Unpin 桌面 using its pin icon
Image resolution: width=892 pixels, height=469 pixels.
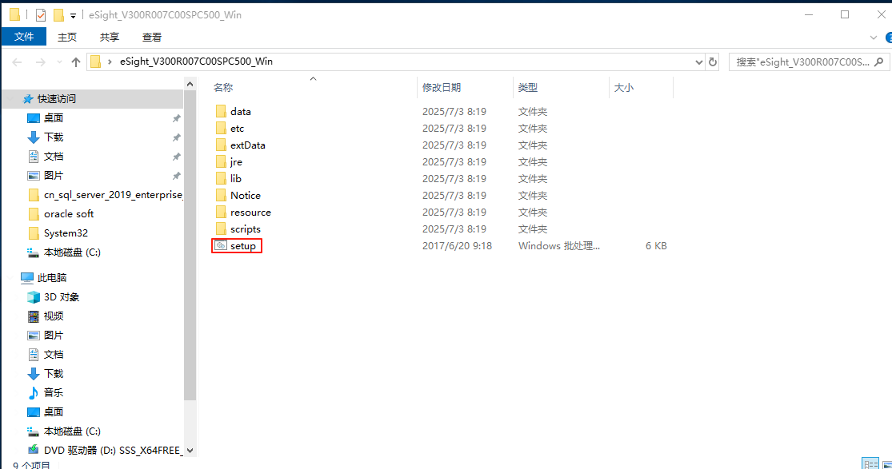click(176, 118)
